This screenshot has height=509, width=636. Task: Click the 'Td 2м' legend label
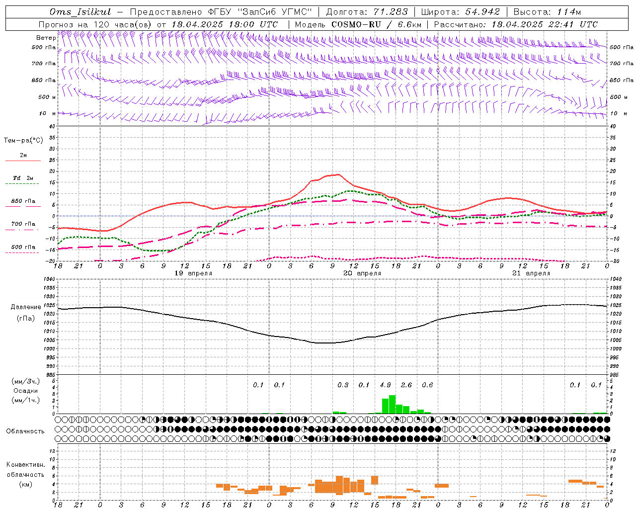click(23, 178)
